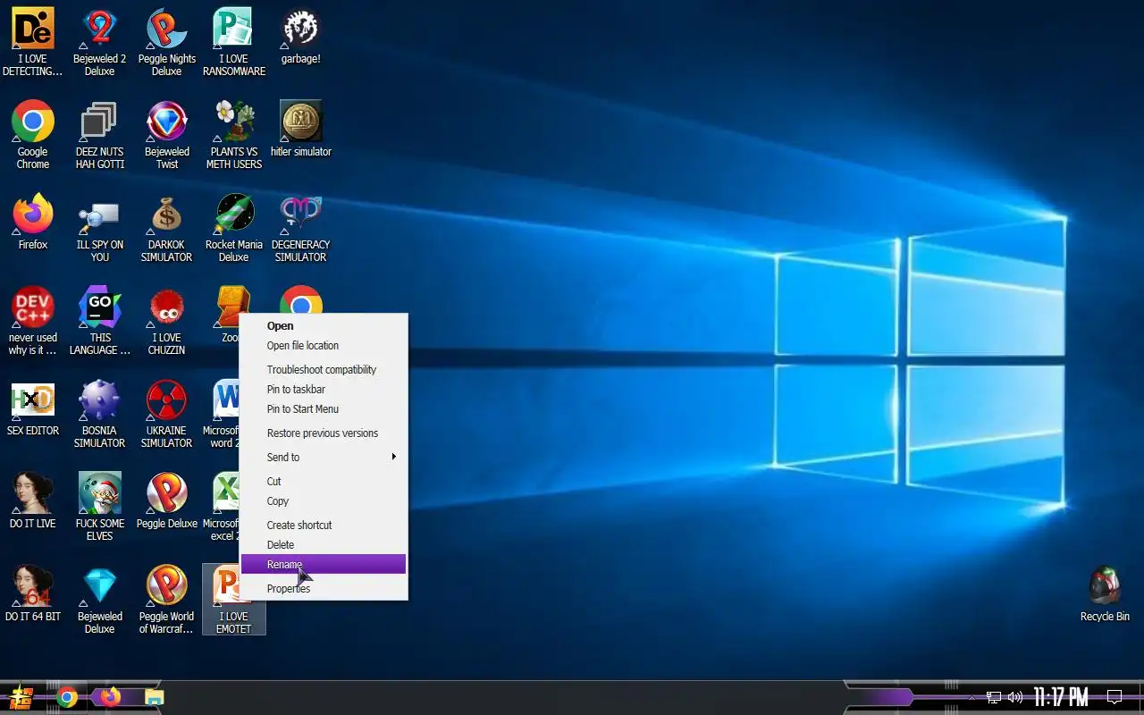Launch Chrome from the taskbar
Viewport: 1144px width, 715px height.
coord(67,697)
